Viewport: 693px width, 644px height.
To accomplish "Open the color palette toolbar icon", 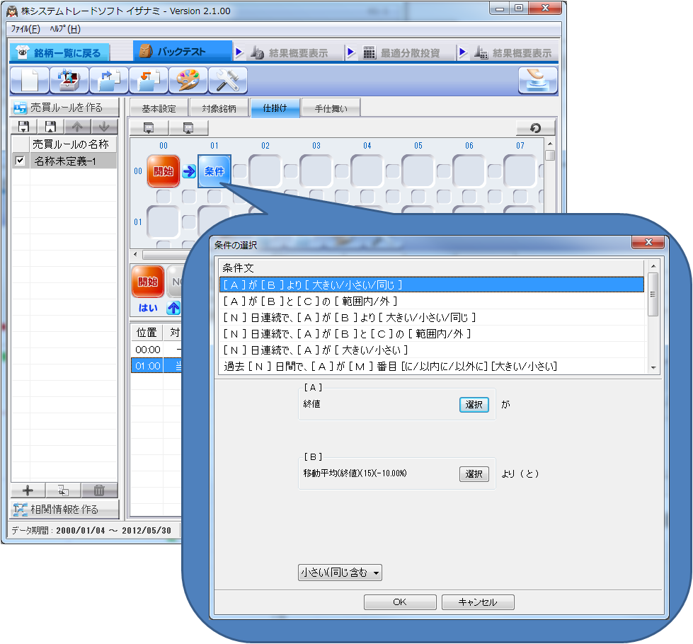I will point(188,81).
